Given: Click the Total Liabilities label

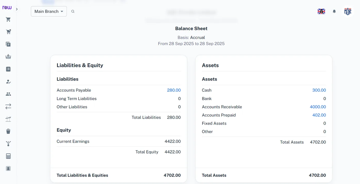Looking at the screenshot, I should pyautogui.click(x=146, y=117).
